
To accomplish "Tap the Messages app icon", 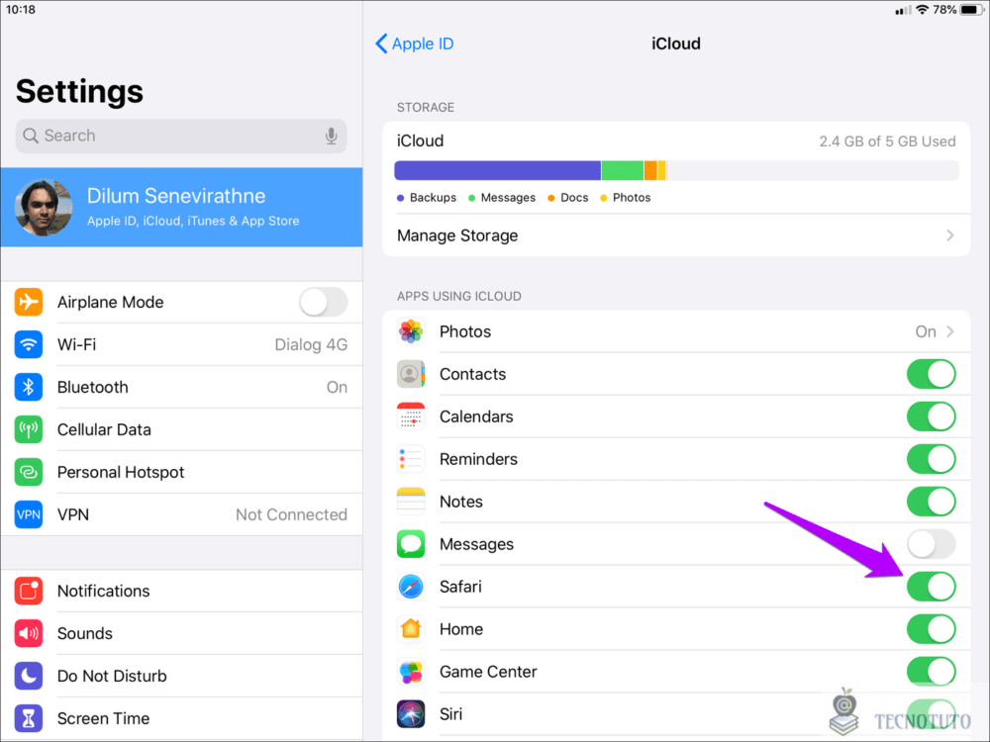I will pos(411,544).
